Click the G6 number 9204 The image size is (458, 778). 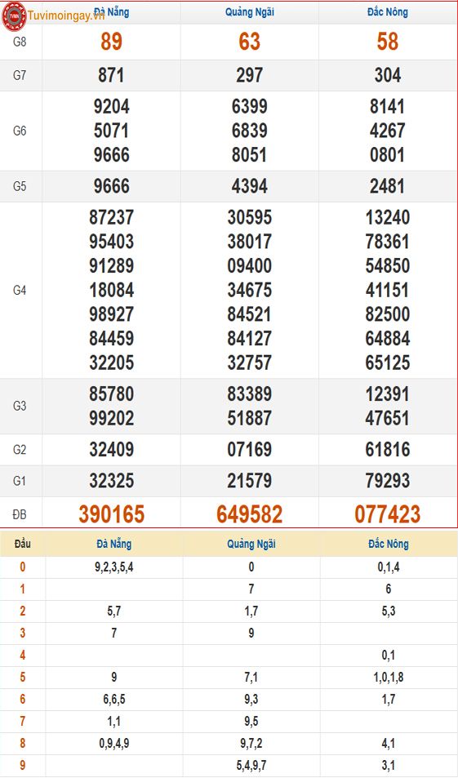[x=112, y=106]
